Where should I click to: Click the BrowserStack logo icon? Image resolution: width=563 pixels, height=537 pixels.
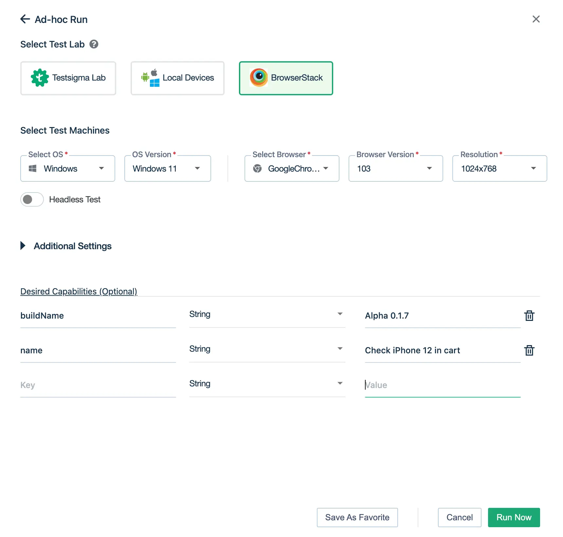tap(259, 78)
